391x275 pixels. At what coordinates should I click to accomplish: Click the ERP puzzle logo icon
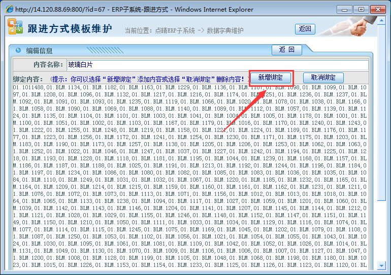[15, 27]
